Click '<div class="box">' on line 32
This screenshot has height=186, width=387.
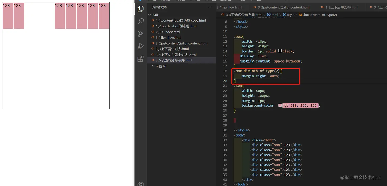point(259,140)
